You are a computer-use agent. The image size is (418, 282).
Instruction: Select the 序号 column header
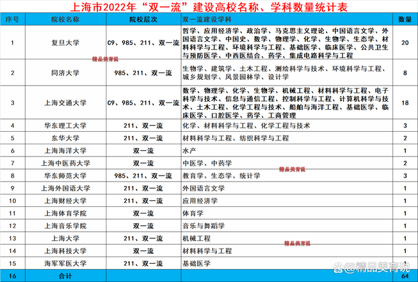[12, 19]
